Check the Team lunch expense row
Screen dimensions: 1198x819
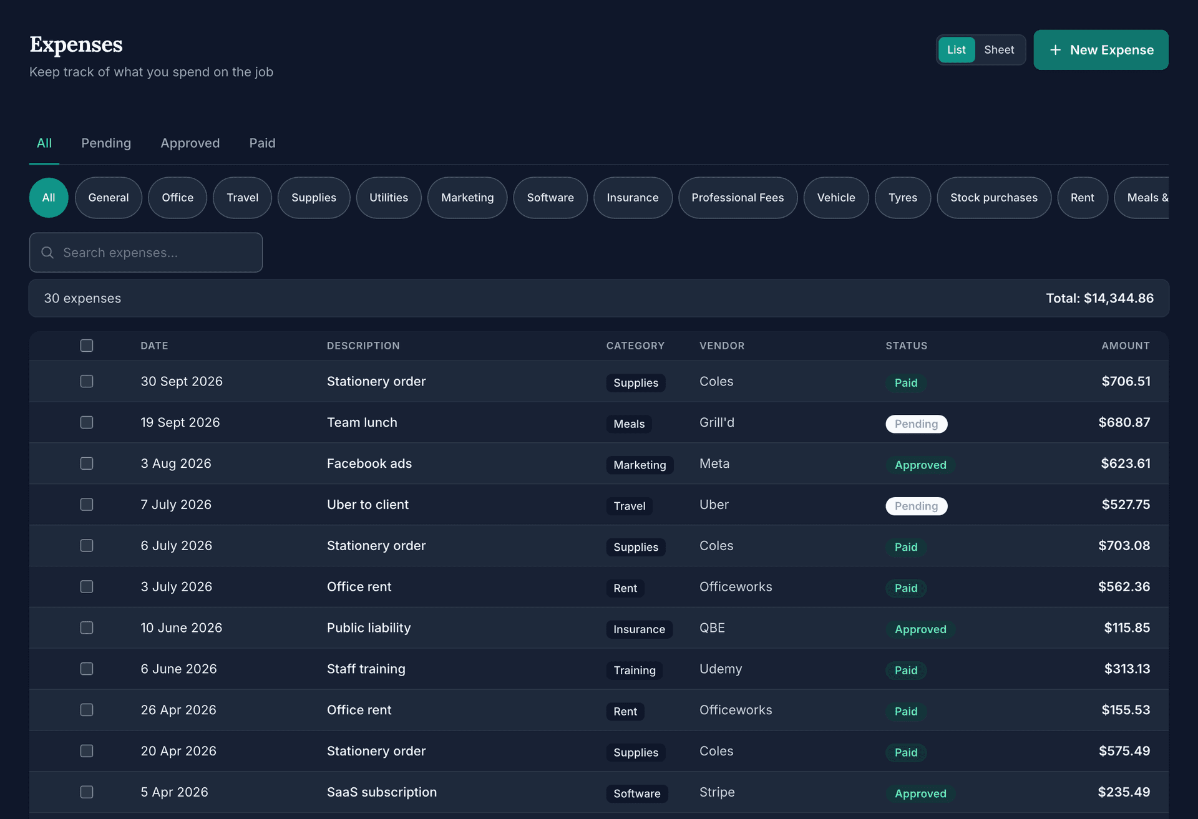(x=87, y=422)
